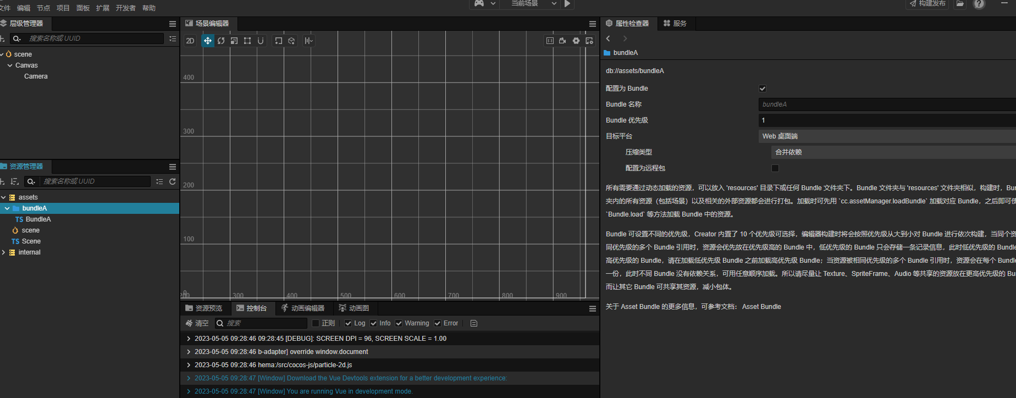Click the console 搜索 search field
Viewport: 1016px width, 398px height.
[261, 323]
